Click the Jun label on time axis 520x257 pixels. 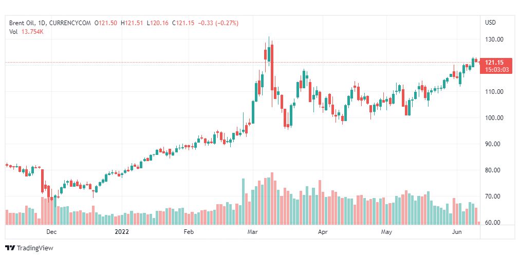[455, 232]
